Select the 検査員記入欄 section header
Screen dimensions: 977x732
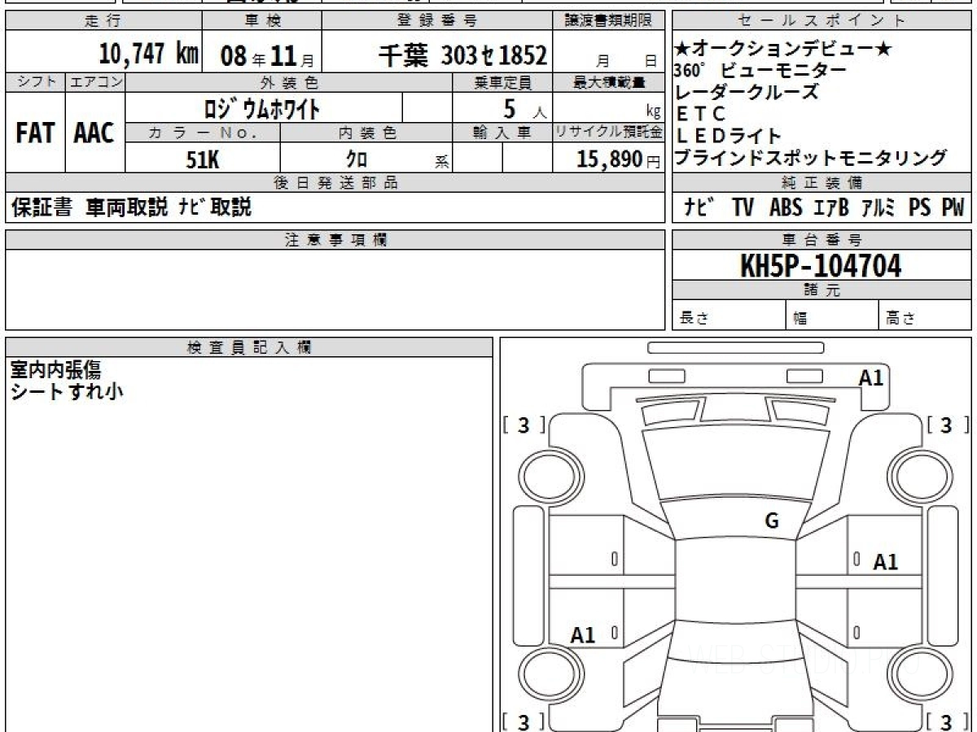pyautogui.click(x=249, y=347)
